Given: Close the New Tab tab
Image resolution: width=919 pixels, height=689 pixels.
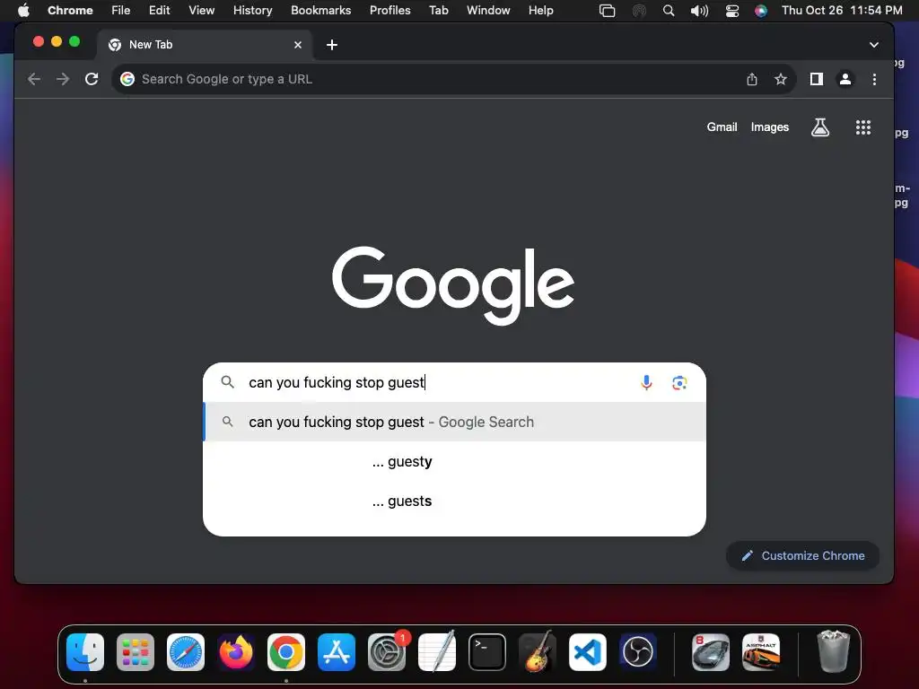Looking at the screenshot, I should click(298, 45).
